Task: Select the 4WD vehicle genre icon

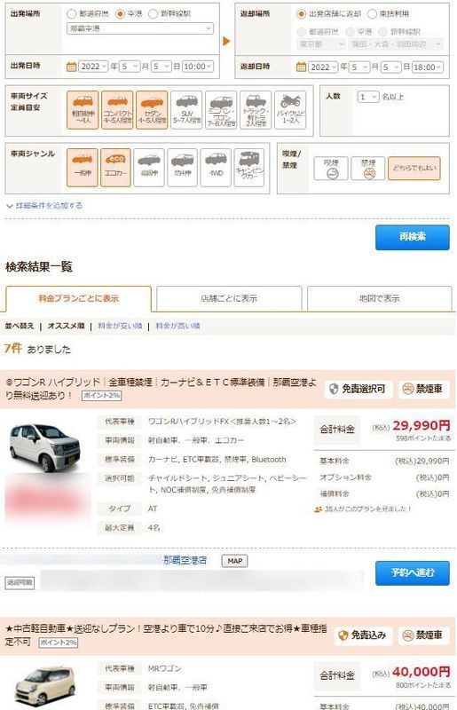Action: [216, 168]
